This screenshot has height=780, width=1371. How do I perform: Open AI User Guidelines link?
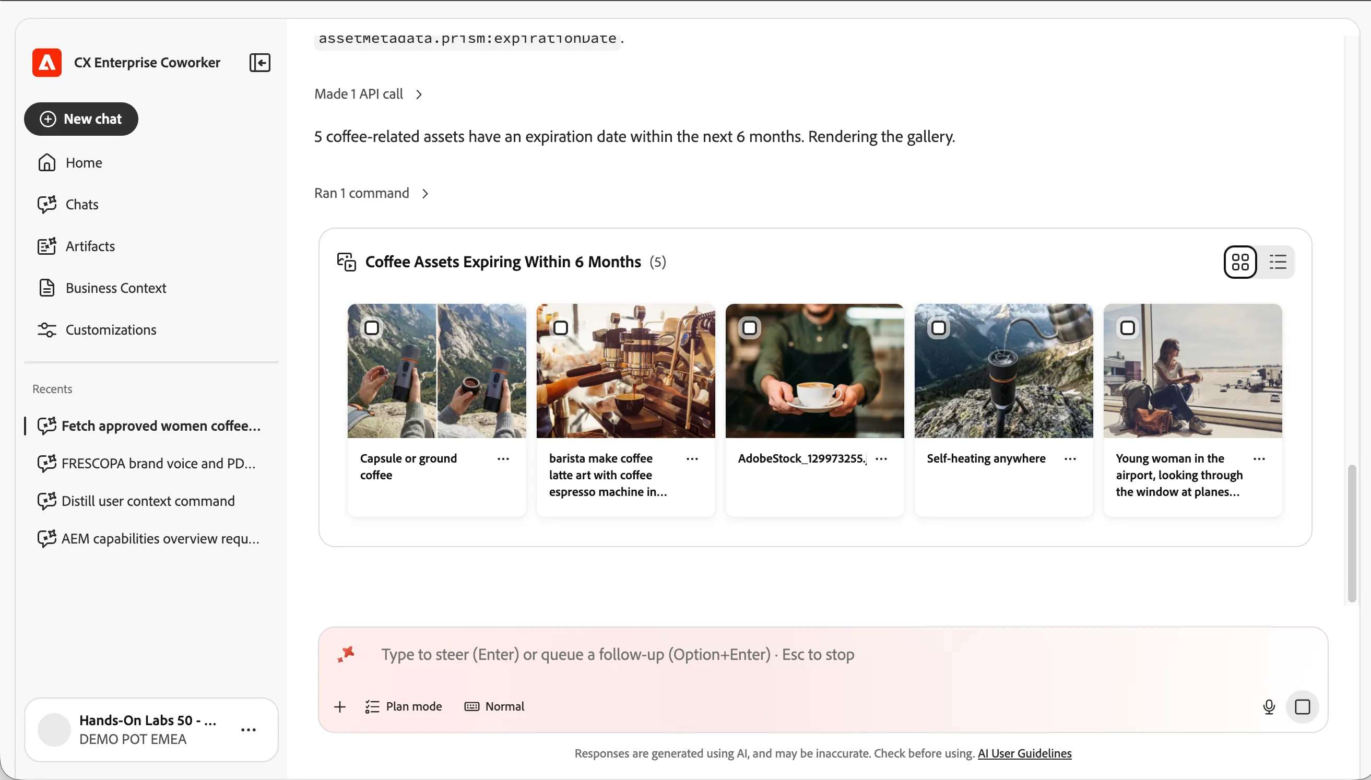coord(1024,753)
